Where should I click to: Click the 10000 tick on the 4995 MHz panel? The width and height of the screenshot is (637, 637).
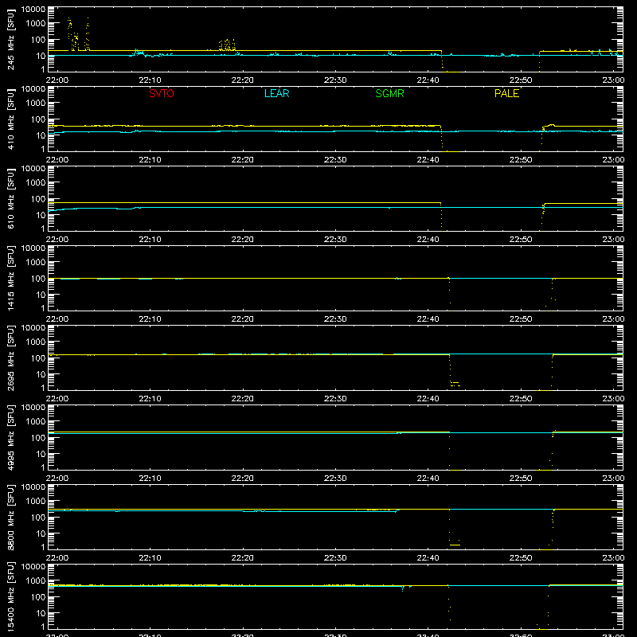click(33, 408)
